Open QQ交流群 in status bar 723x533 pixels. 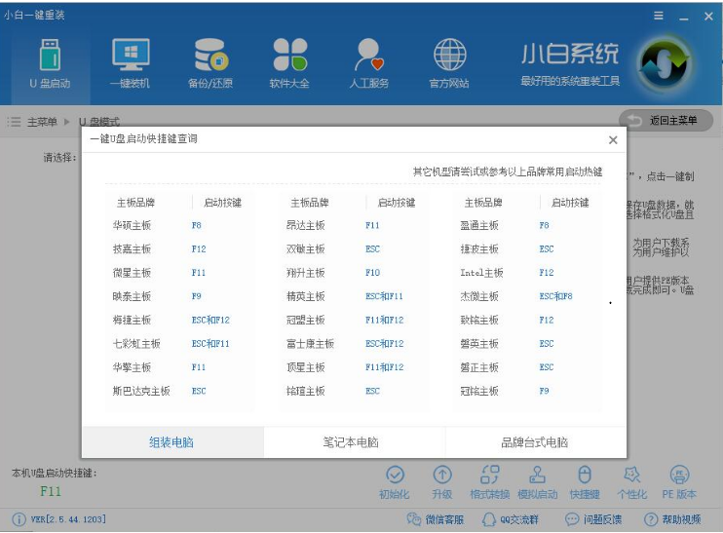pos(510,519)
